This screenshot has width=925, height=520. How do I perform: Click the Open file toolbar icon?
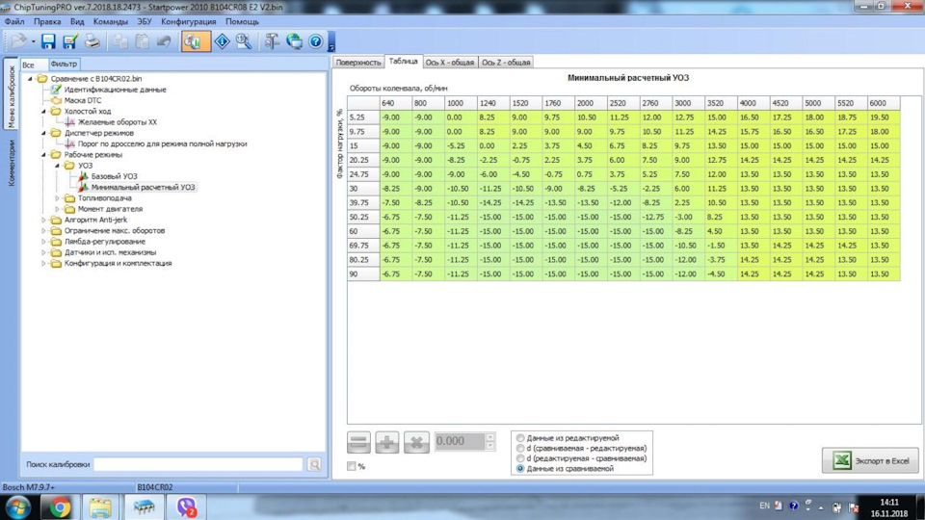click(18, 41)
